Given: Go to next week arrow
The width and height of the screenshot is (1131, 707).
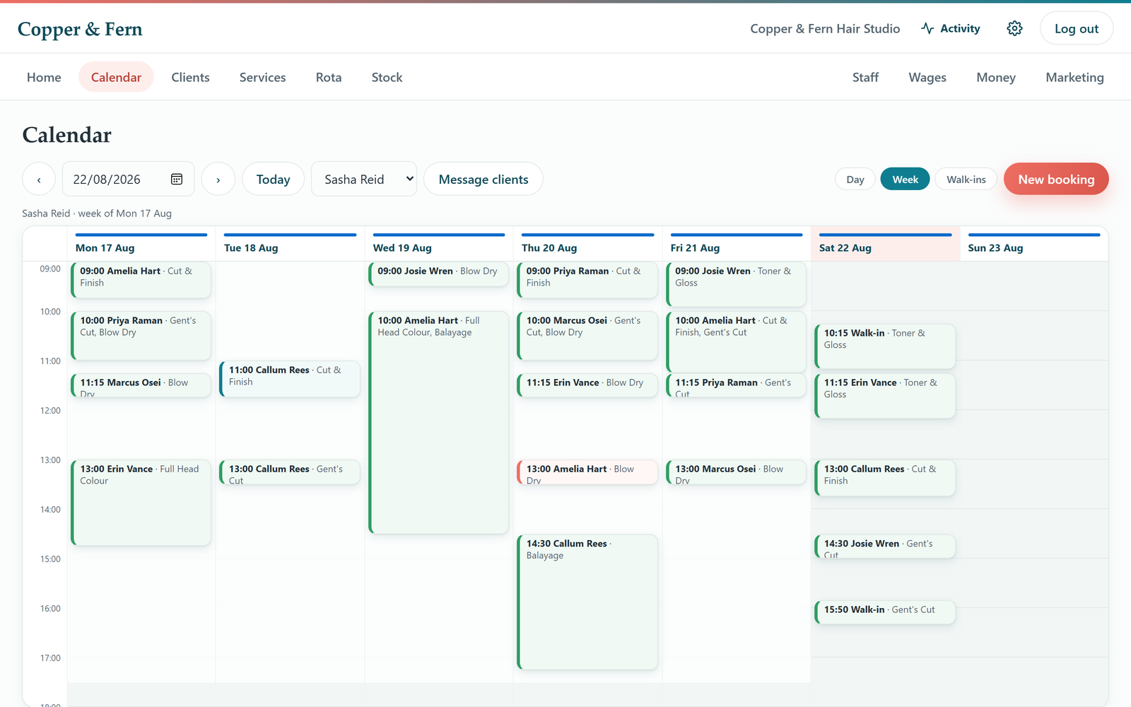Looking at the screenshot, I should pyautogui.click(x=218, y=179).
